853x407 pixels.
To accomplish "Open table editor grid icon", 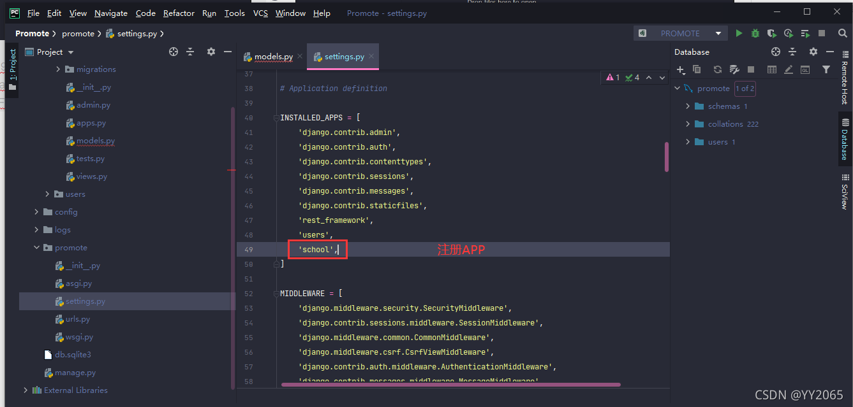I will 772,69.
